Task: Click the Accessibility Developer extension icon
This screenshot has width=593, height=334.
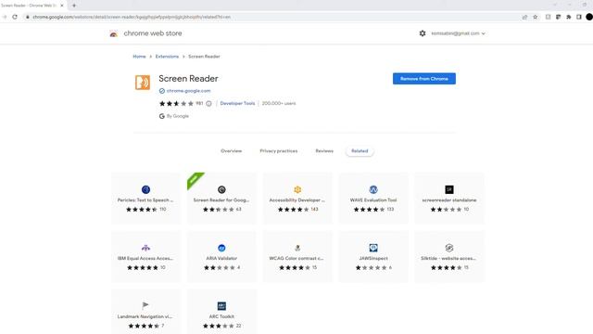Action: point(297,189)
